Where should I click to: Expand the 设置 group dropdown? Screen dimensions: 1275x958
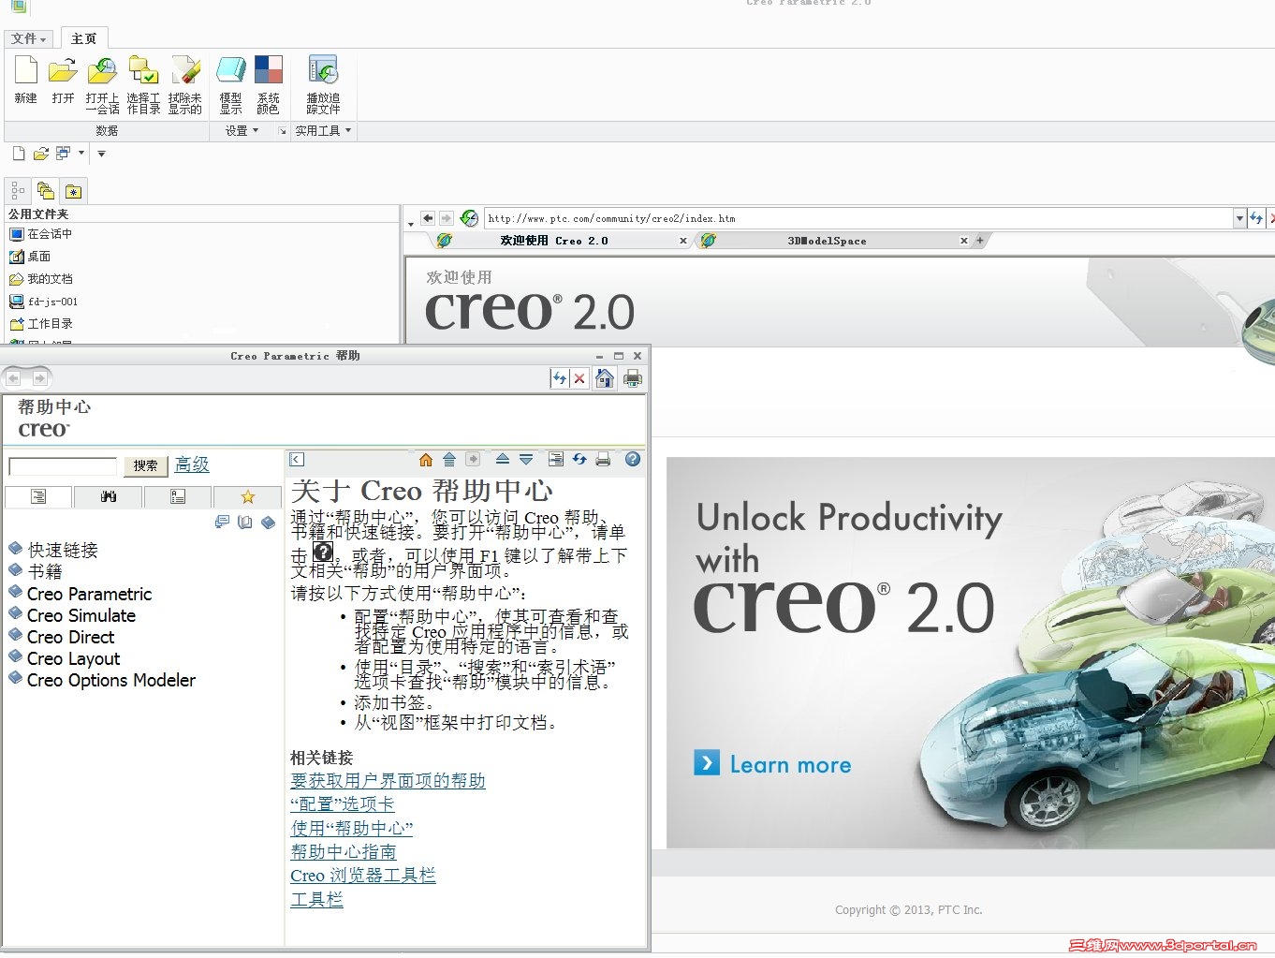(x=242, y=131)
